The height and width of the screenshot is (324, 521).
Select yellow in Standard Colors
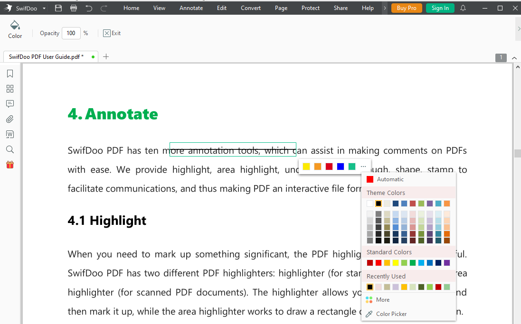[396, 263]
